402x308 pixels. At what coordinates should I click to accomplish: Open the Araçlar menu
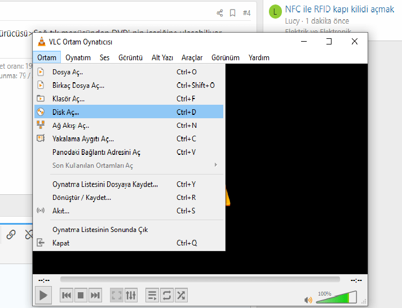(x=192, y=57)
